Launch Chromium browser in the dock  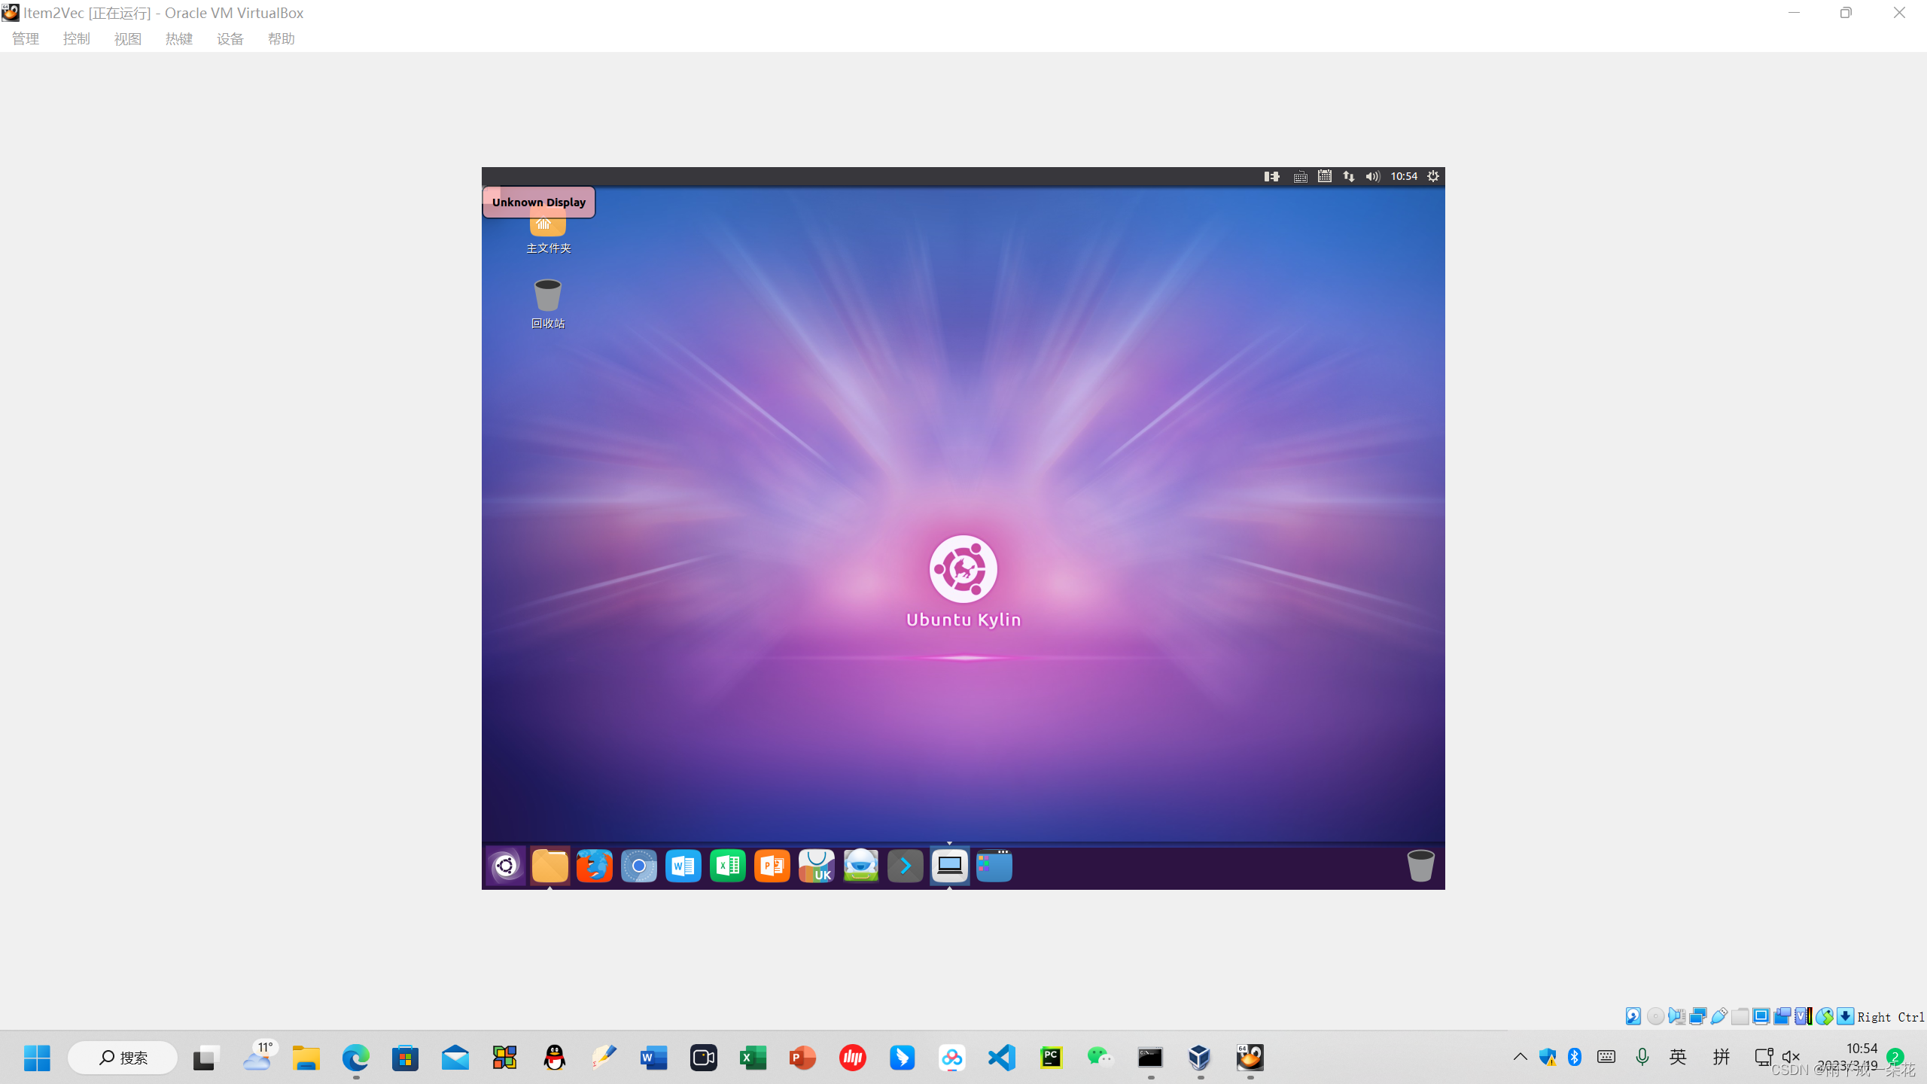pos(638,866)
